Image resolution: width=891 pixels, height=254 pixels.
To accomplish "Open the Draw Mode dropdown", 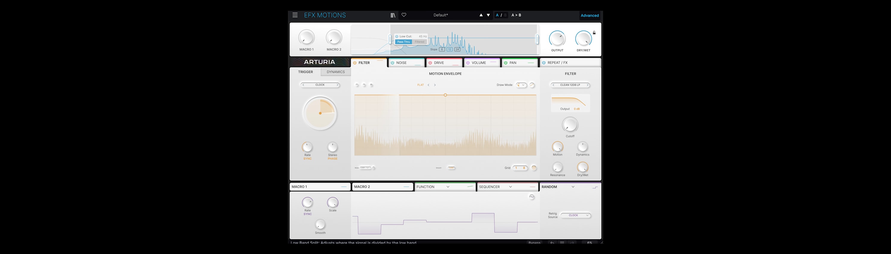I will point(521,85).
